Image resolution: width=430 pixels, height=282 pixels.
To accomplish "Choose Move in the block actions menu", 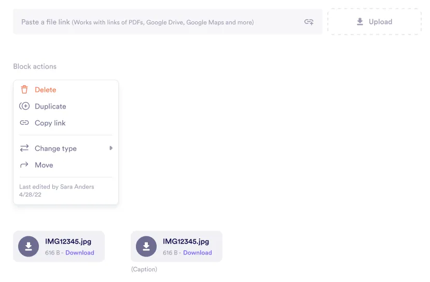I will pyautogui.click(x=44, y=165).
